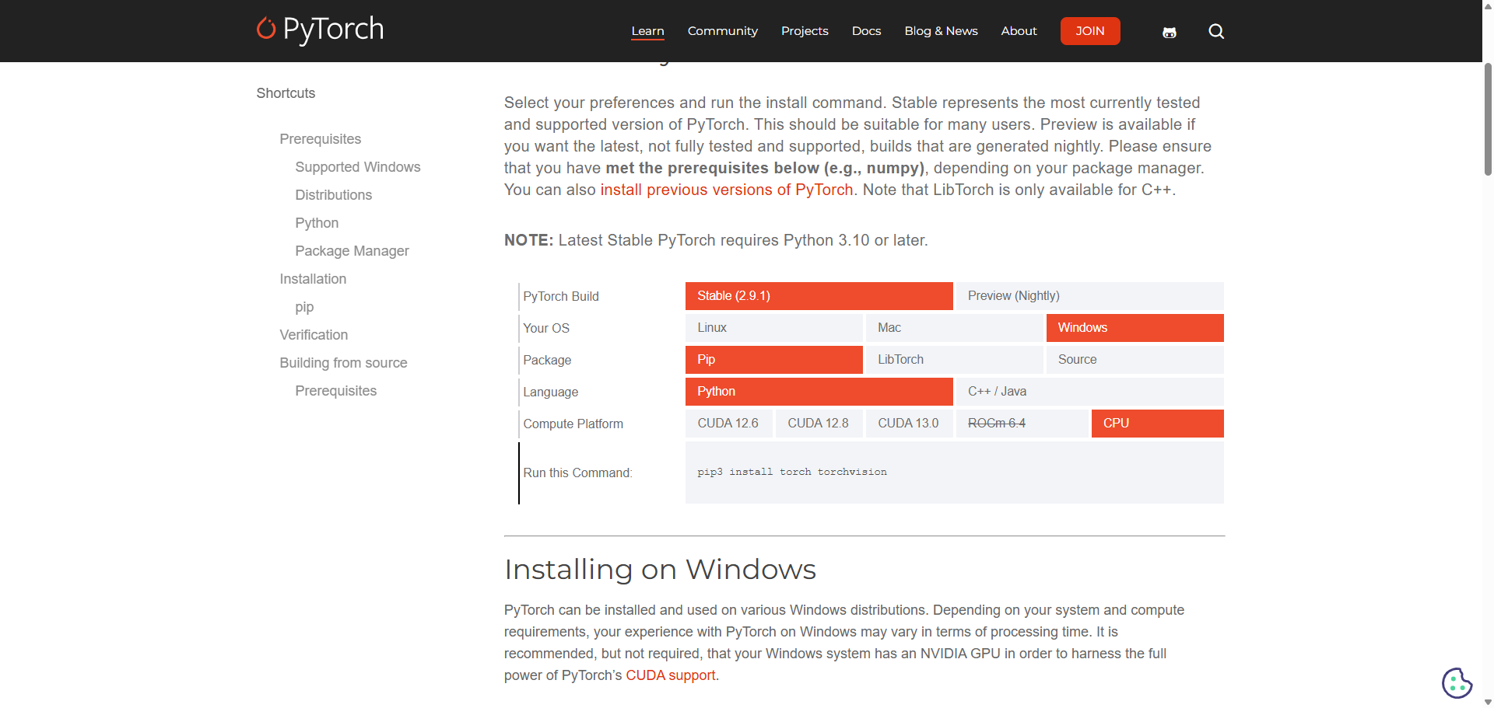This screenshot has height=708, width=1494.
Task: Jump to Package Manager shortcut
Action: click(x=352, y=251)
